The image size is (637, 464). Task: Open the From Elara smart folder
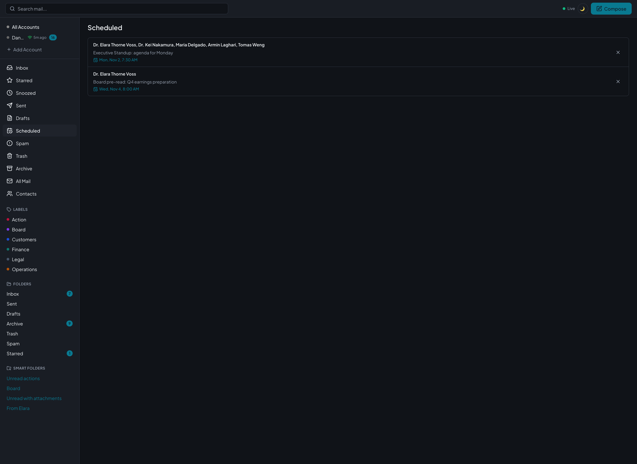[x=18, y=408]
